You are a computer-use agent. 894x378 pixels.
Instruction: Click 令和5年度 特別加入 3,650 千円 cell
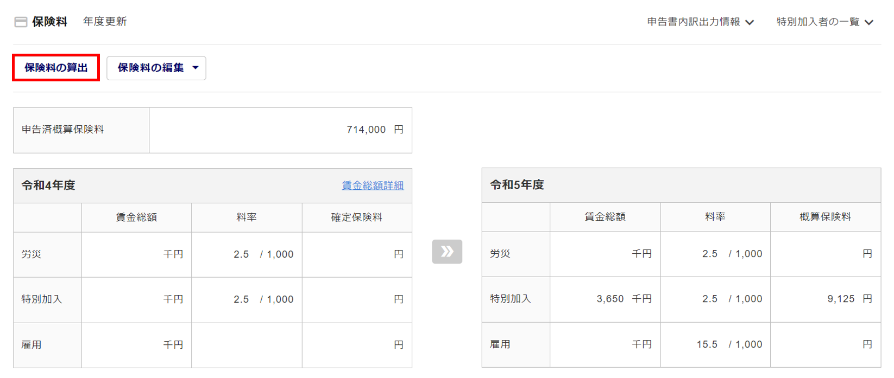pos(605,299)
